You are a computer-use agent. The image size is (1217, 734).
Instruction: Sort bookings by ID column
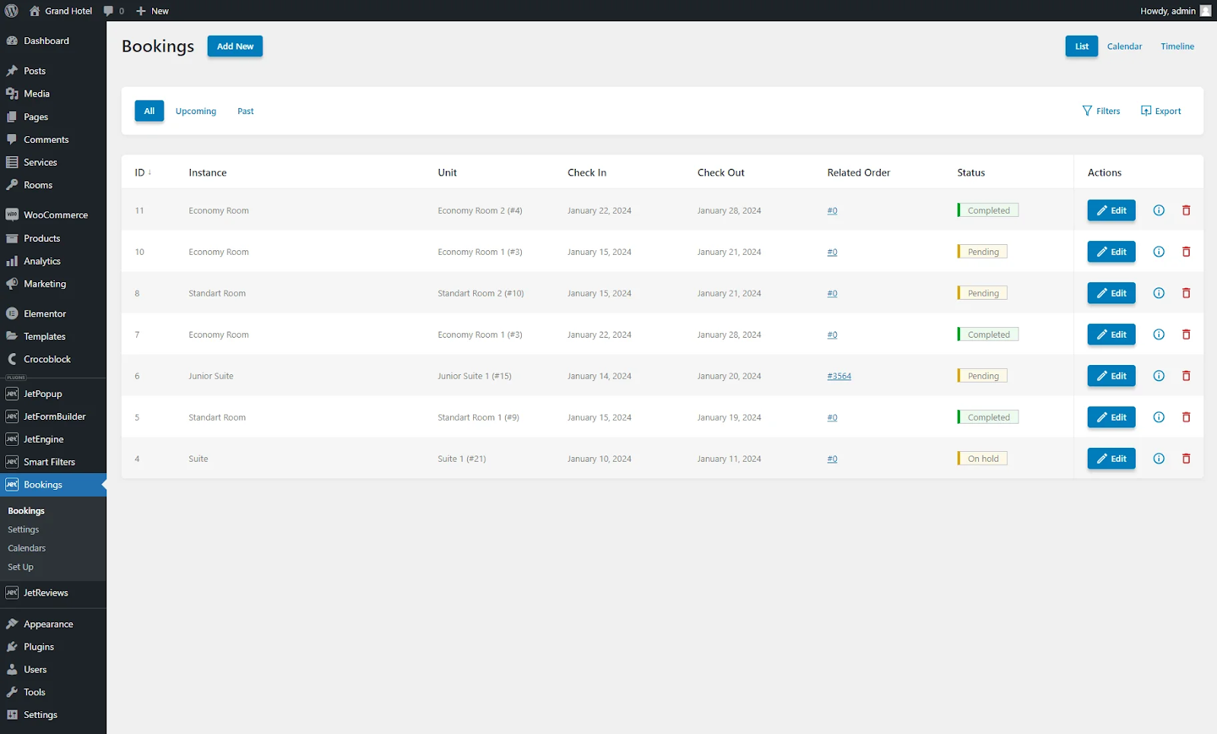tap(142, 173)
